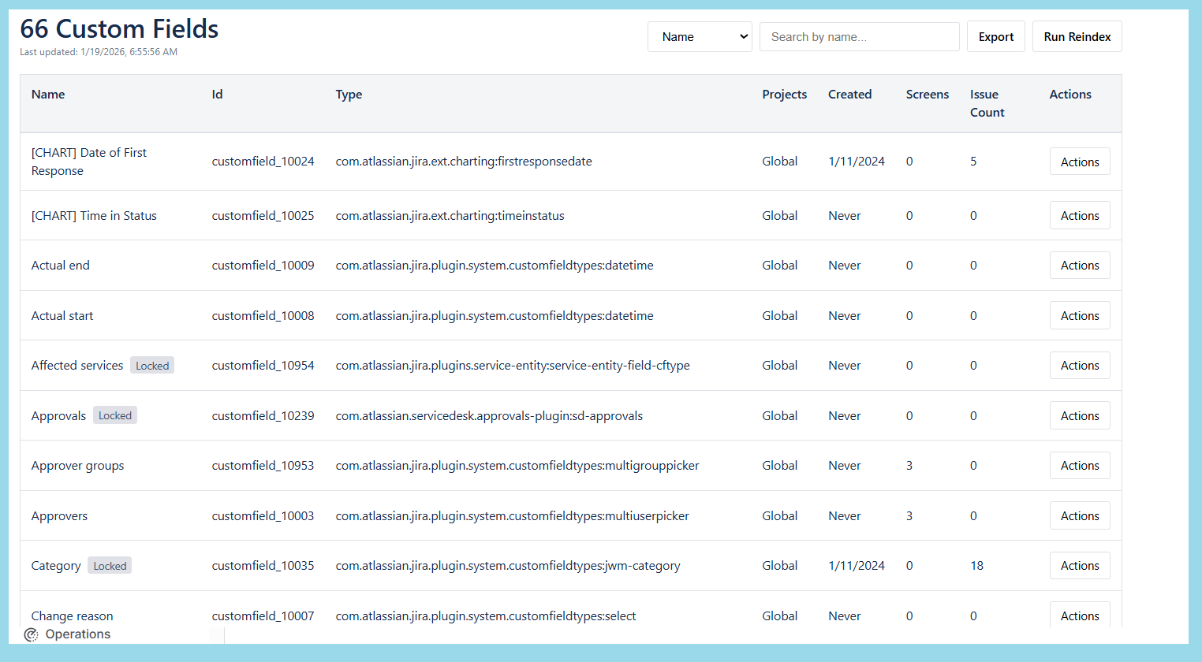Sort the table by the Name column header

(47, 94)
